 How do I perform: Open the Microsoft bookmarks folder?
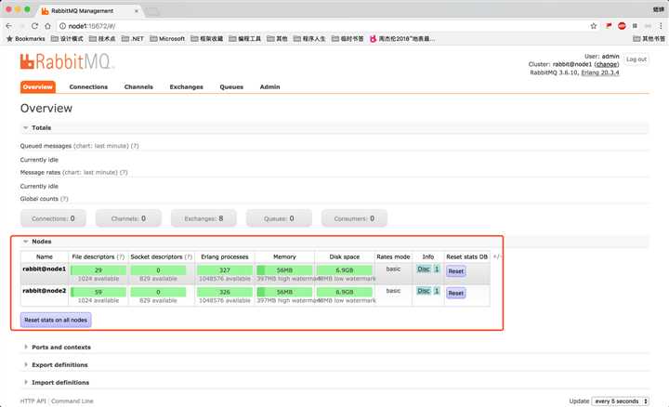(167, 39)
